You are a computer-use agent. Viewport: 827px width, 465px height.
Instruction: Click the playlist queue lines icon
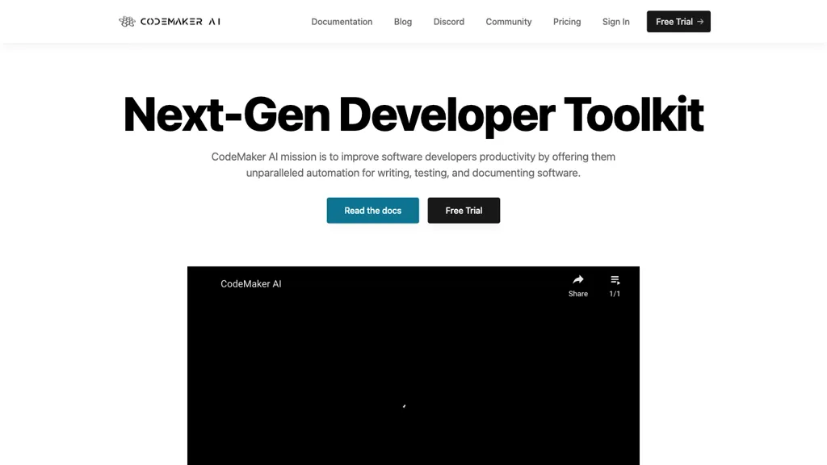[612, 279]
